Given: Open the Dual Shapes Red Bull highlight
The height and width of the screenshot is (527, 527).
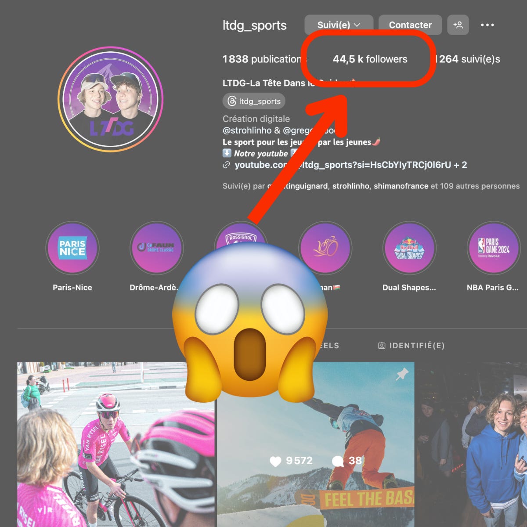Looking at the screenshot, I should (x=409, y=248).
